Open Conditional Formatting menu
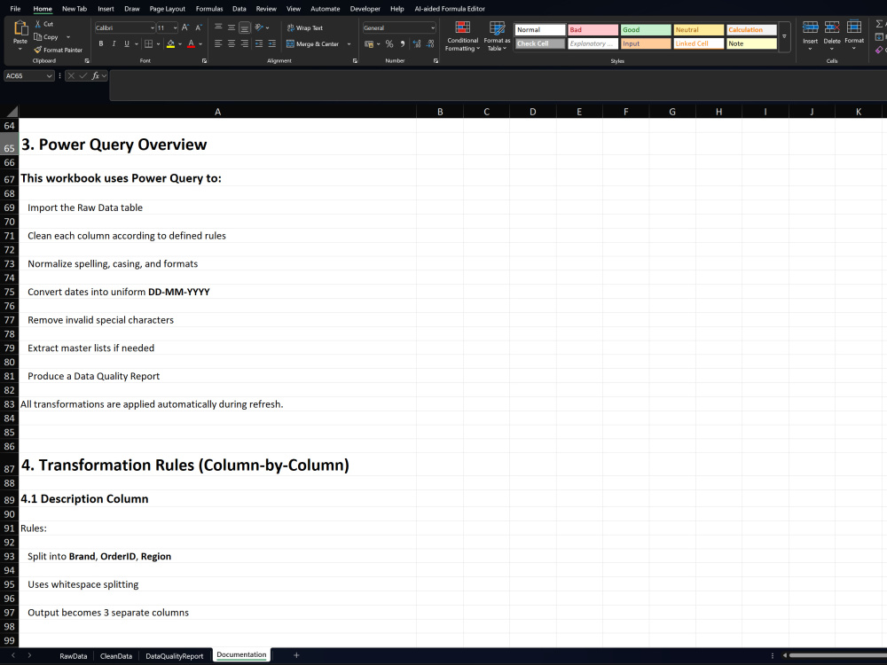 [x=462, y=36]
